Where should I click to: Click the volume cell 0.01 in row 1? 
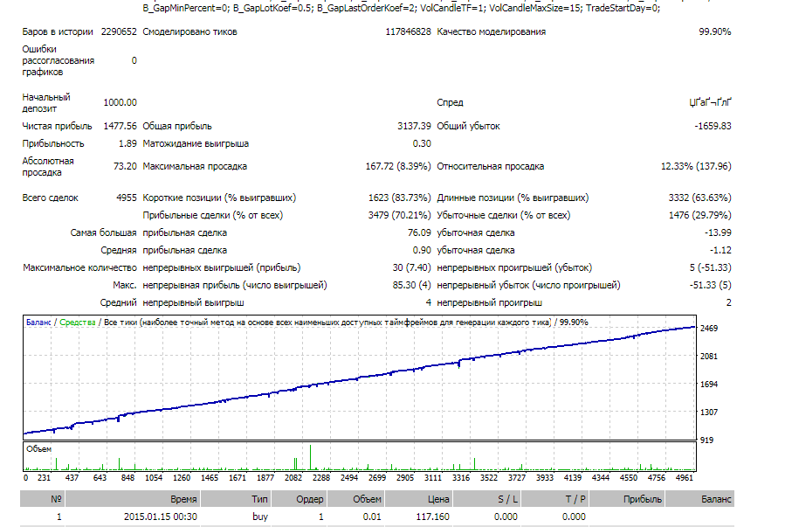coord(372,517)
